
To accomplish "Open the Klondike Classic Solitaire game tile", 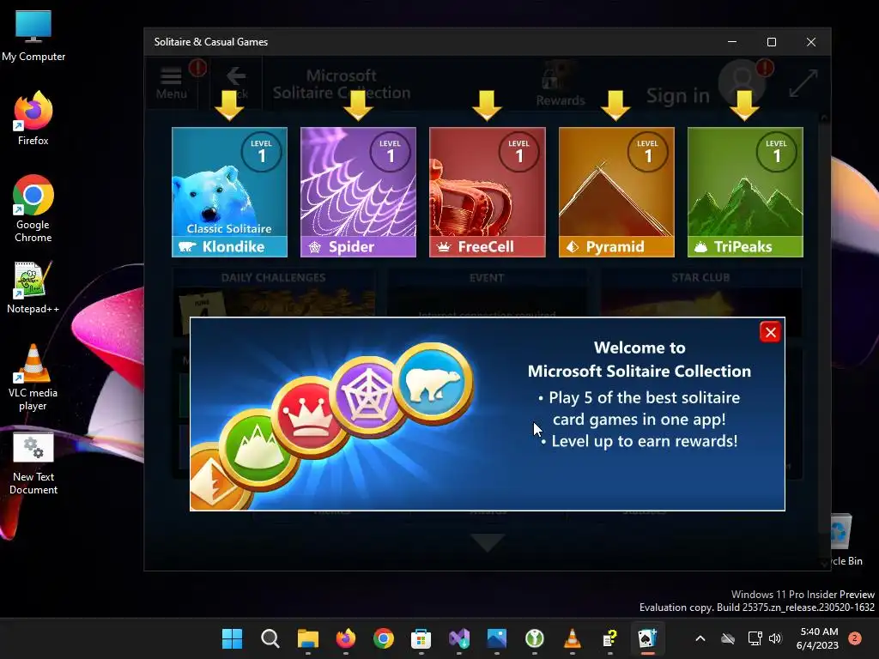I will click(x=229, y=192).
